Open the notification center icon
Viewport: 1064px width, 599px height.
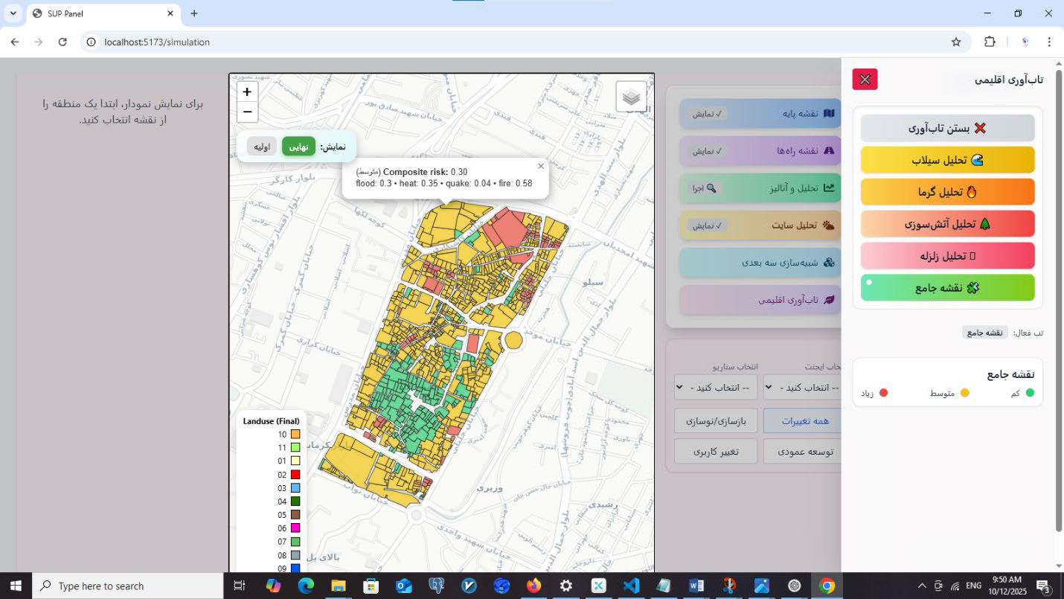pos(1043,586)
